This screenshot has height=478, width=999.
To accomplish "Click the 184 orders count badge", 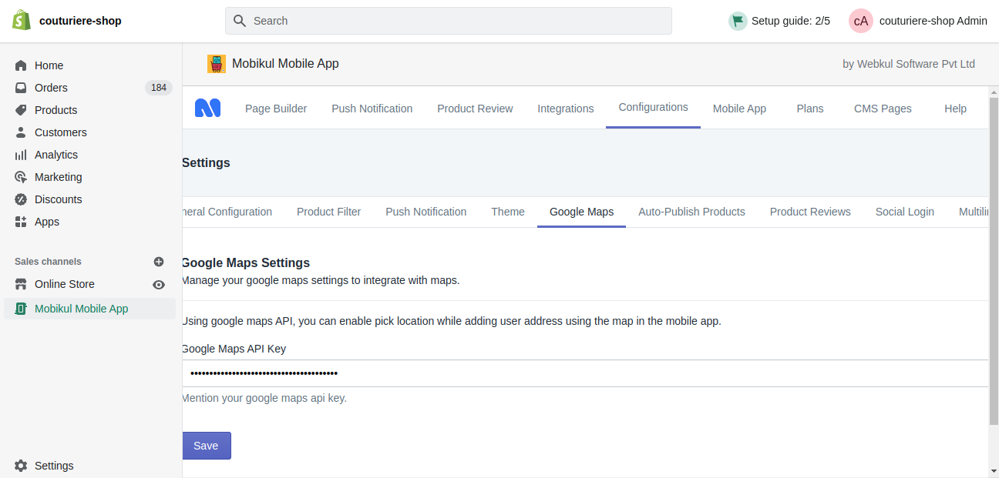I will click(x=159, y=88).
